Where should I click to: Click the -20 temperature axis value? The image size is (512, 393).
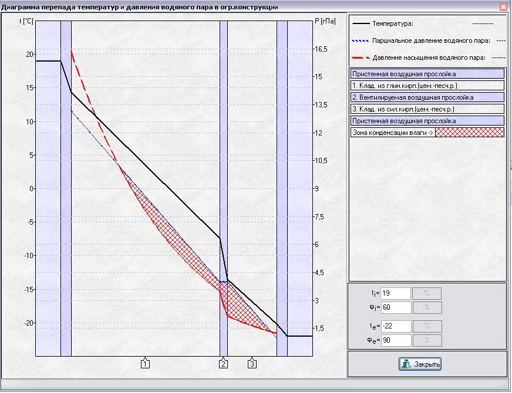tap(29, 323)
